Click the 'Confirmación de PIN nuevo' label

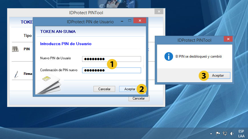[59, 70]
